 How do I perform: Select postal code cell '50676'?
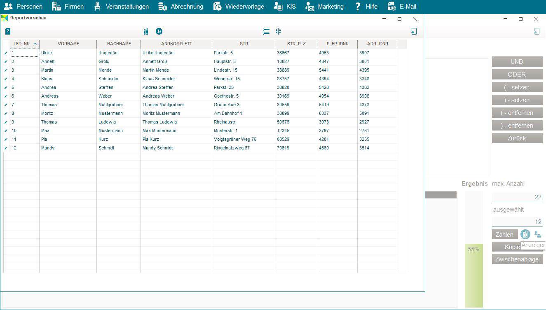tap(296, 122)
